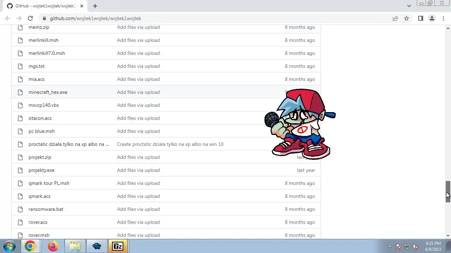Open the mgs.txt file
Image resolution: width=451 pixels, height=253 pixels.
[37, 66]
